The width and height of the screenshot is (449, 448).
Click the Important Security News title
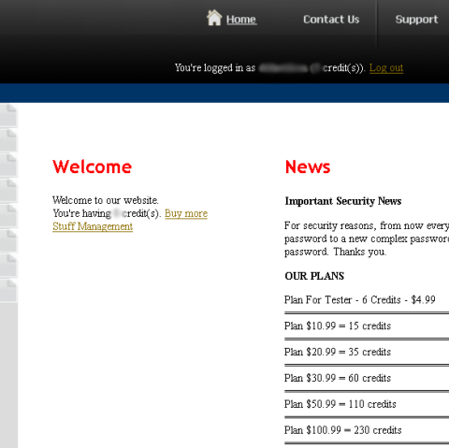[x=343, y=201]
